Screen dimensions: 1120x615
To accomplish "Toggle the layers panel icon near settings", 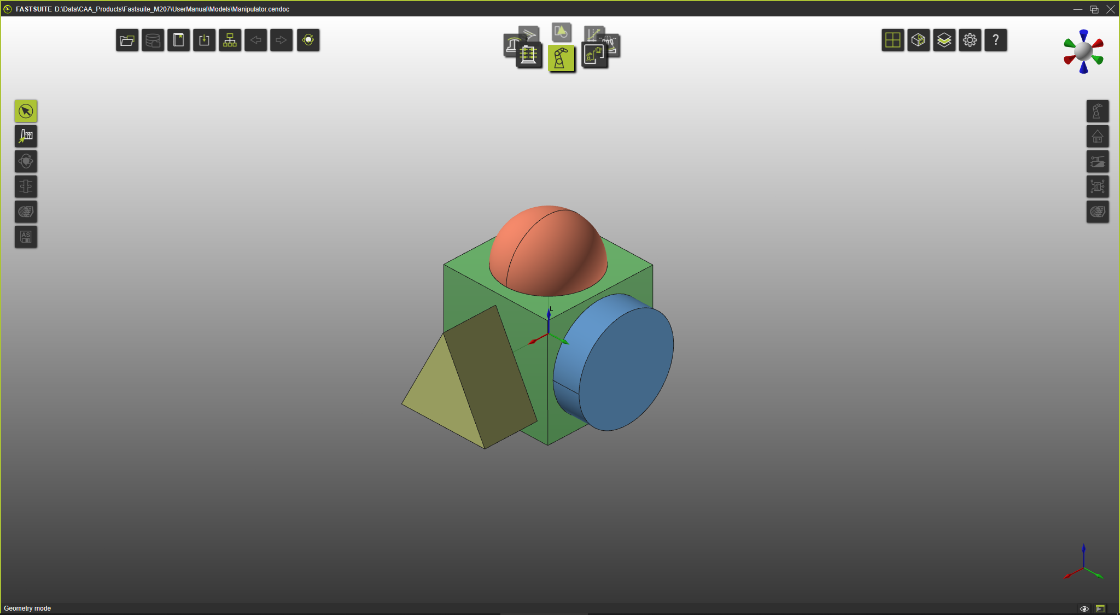I will coord(944,40).
